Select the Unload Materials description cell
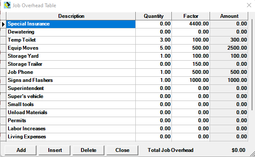This screenshot has width=255, height=157. (71, 112)
